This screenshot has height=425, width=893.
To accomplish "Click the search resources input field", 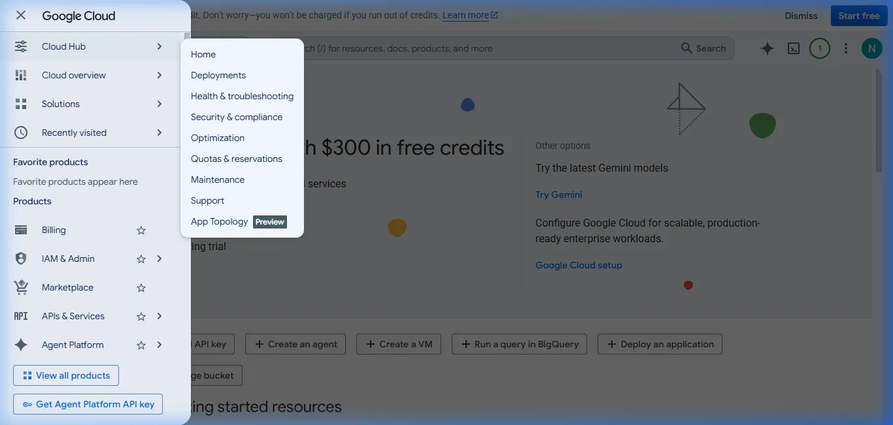I will [487, 48].
